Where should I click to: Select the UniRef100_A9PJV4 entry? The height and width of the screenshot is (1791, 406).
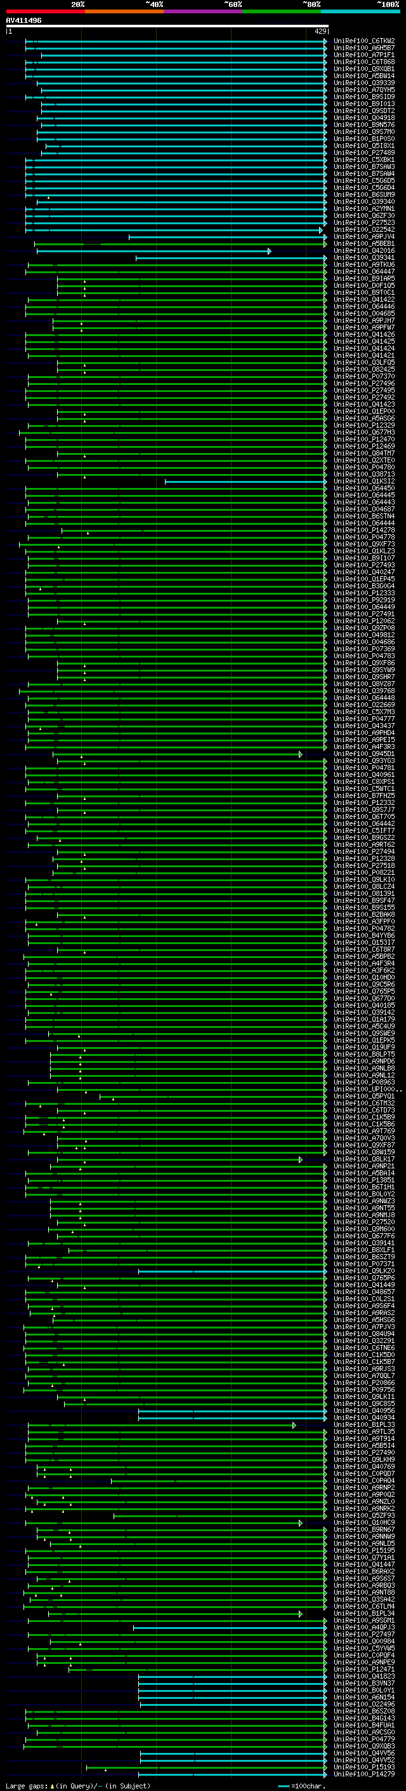coord(364,236)
